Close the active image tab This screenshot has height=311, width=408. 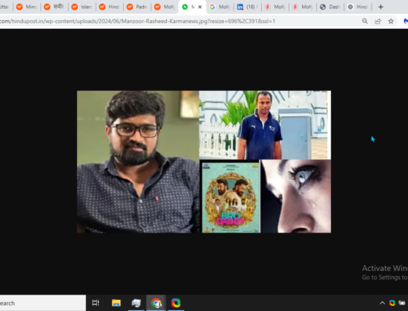[200, 7]
